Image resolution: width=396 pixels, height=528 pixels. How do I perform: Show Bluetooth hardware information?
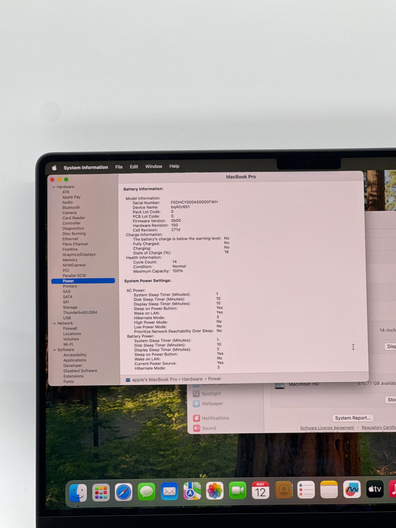point(71,208)
